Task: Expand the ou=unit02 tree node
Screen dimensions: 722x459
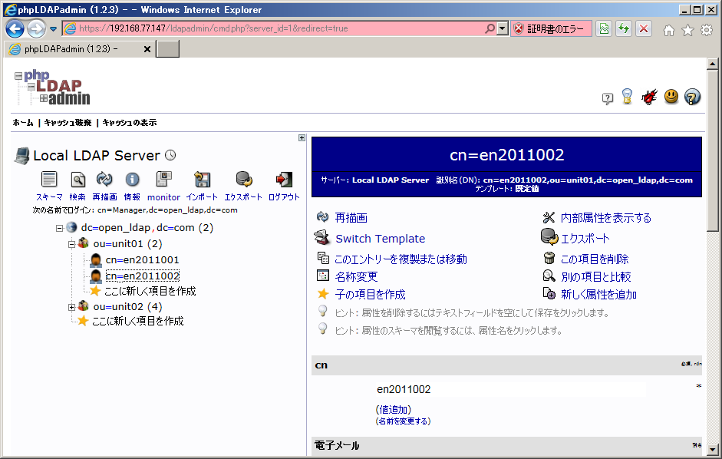Action: click(x=71, y=307)
